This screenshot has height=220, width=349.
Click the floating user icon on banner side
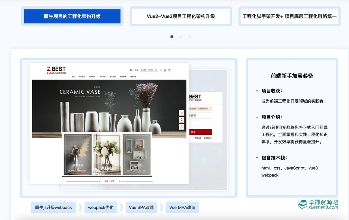(181, 127)
